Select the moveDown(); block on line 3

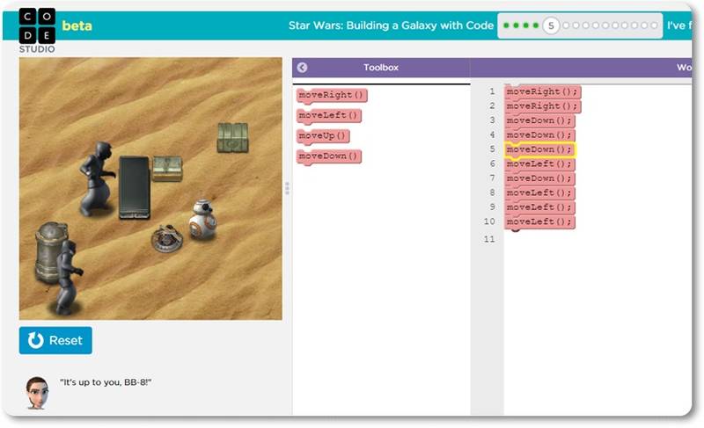coord(539,120)
